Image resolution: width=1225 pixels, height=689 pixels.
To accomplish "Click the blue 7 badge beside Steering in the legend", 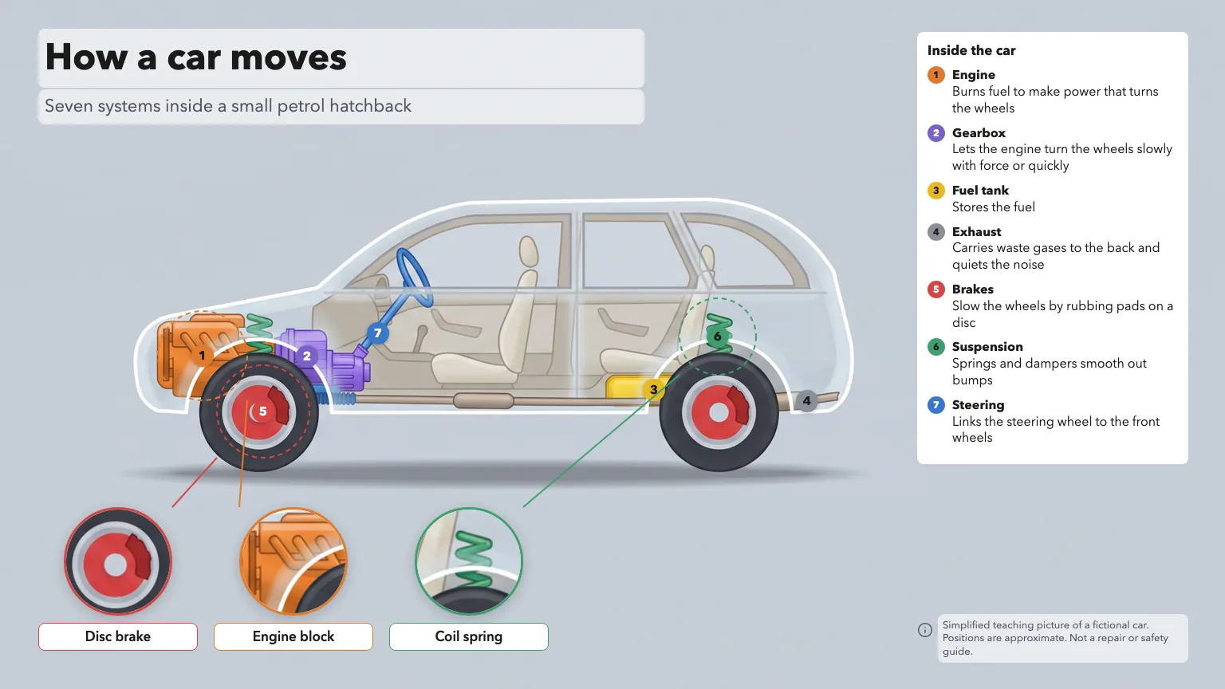I will click(936, 405).
